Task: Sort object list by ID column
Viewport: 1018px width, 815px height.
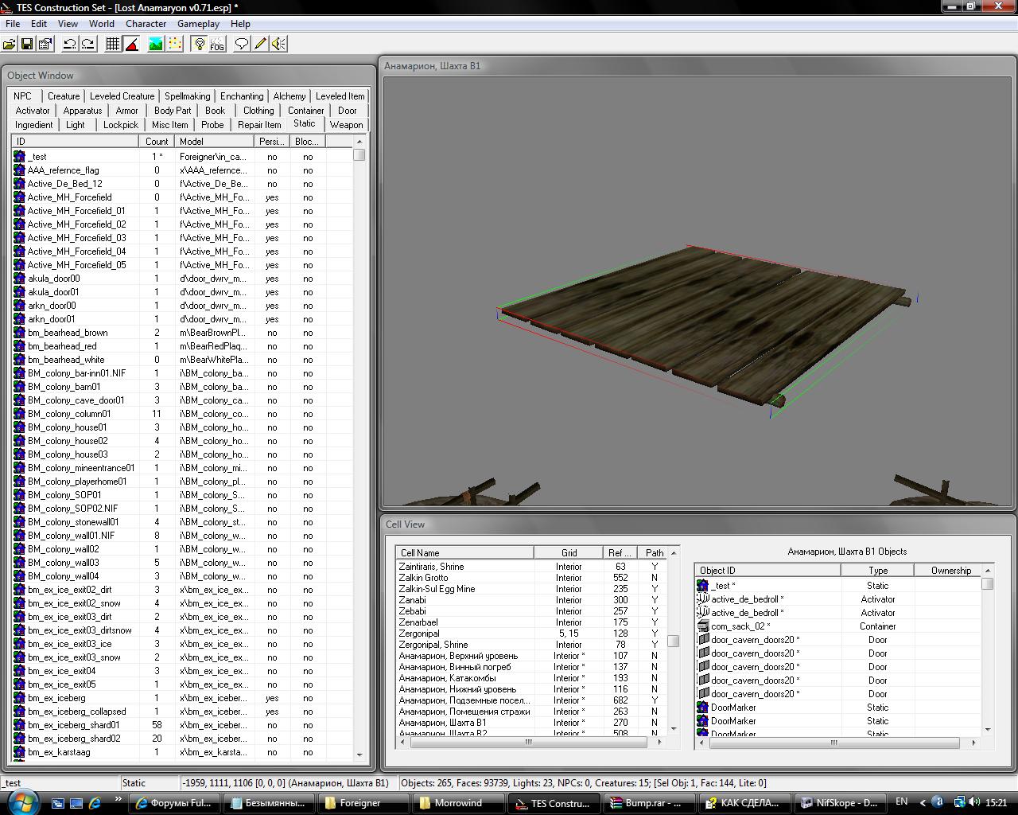Action: click(75, 142)
